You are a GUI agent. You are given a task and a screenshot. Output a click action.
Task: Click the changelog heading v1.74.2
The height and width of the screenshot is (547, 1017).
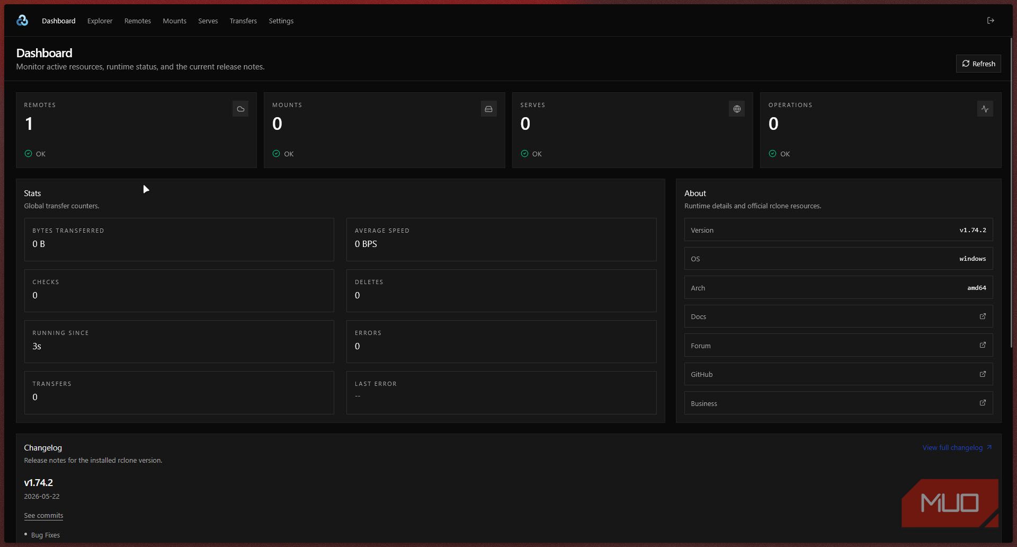click(39, 482)
